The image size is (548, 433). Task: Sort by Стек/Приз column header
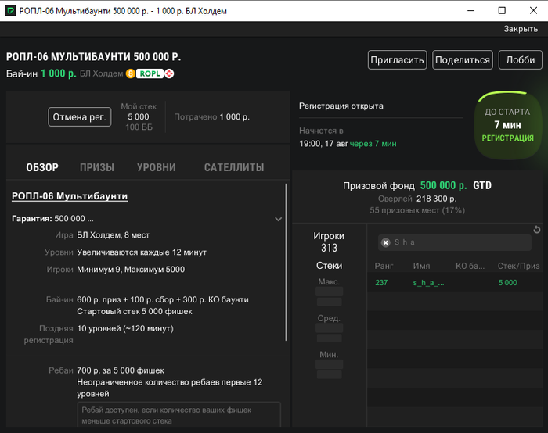click(x=518, y=266)
